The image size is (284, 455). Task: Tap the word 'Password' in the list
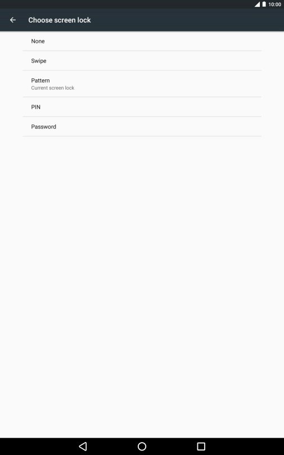tap(44, 127)
